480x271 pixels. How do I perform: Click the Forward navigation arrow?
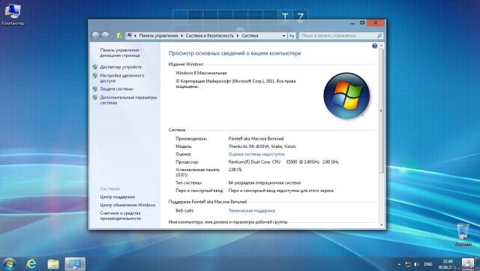(x=105, y=35)
